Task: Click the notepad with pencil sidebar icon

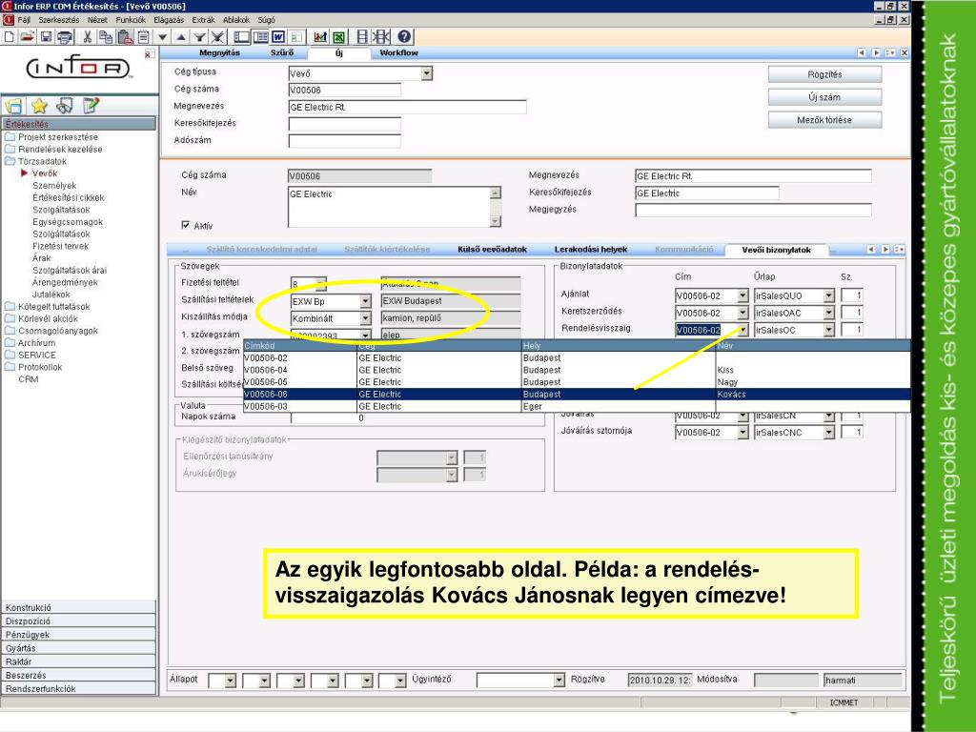Action: tap(91, 106)
